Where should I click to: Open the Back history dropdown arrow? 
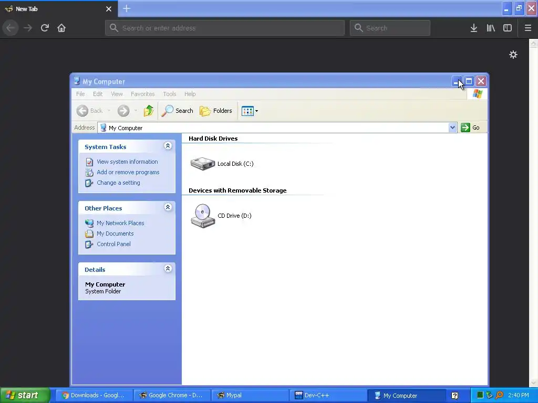[x=109, y=111]
